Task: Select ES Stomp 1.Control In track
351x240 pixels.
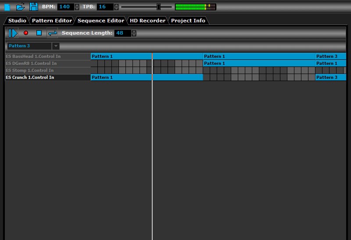Action: [48, 71]
